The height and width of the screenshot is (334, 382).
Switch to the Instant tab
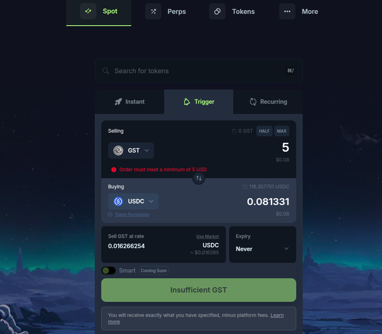[x=130, y=102]
